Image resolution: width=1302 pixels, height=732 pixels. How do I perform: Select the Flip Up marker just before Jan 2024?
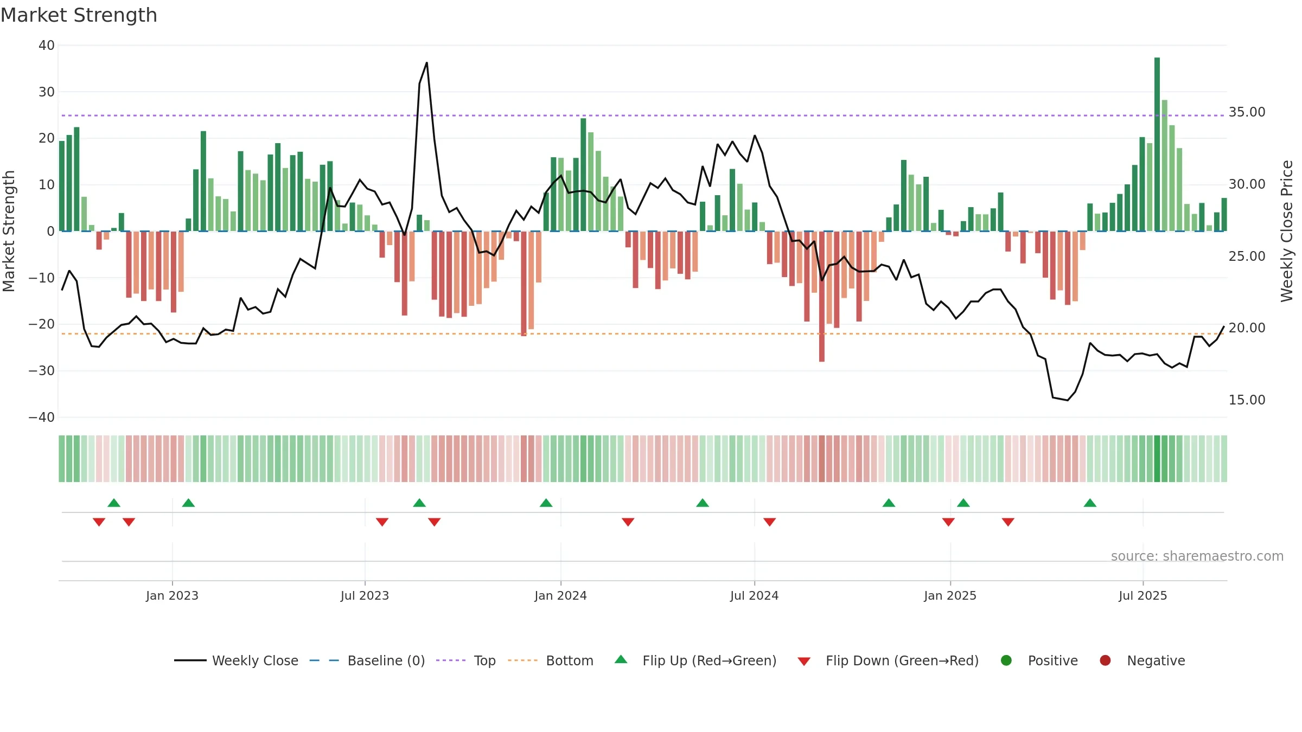click(546, 503)
